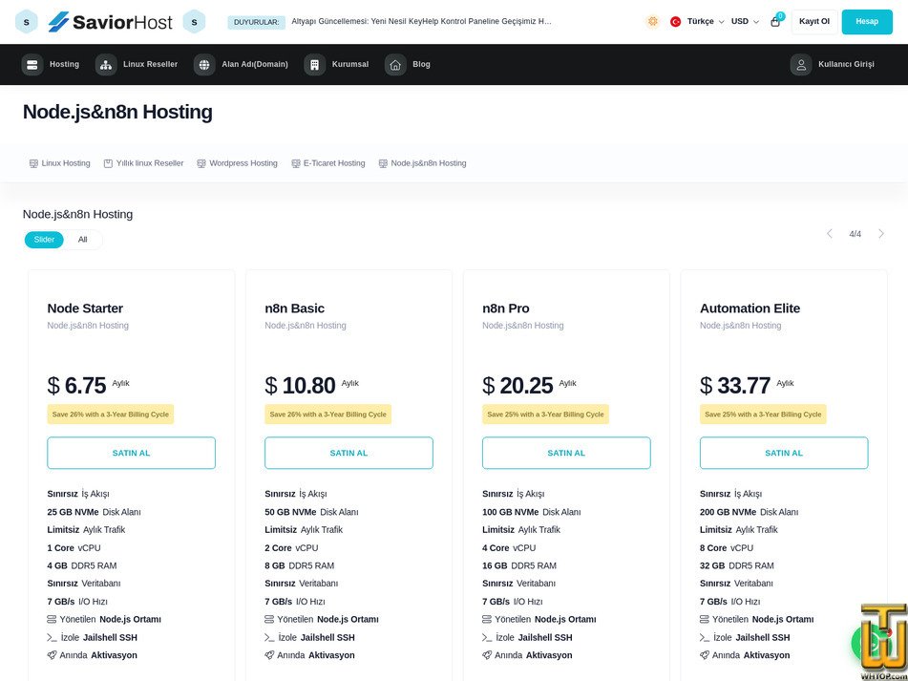Viewport: 908px width, 681px height.
Task: Click the Yıllık linux Reseller category icon
Action: (x=108, y=164)
